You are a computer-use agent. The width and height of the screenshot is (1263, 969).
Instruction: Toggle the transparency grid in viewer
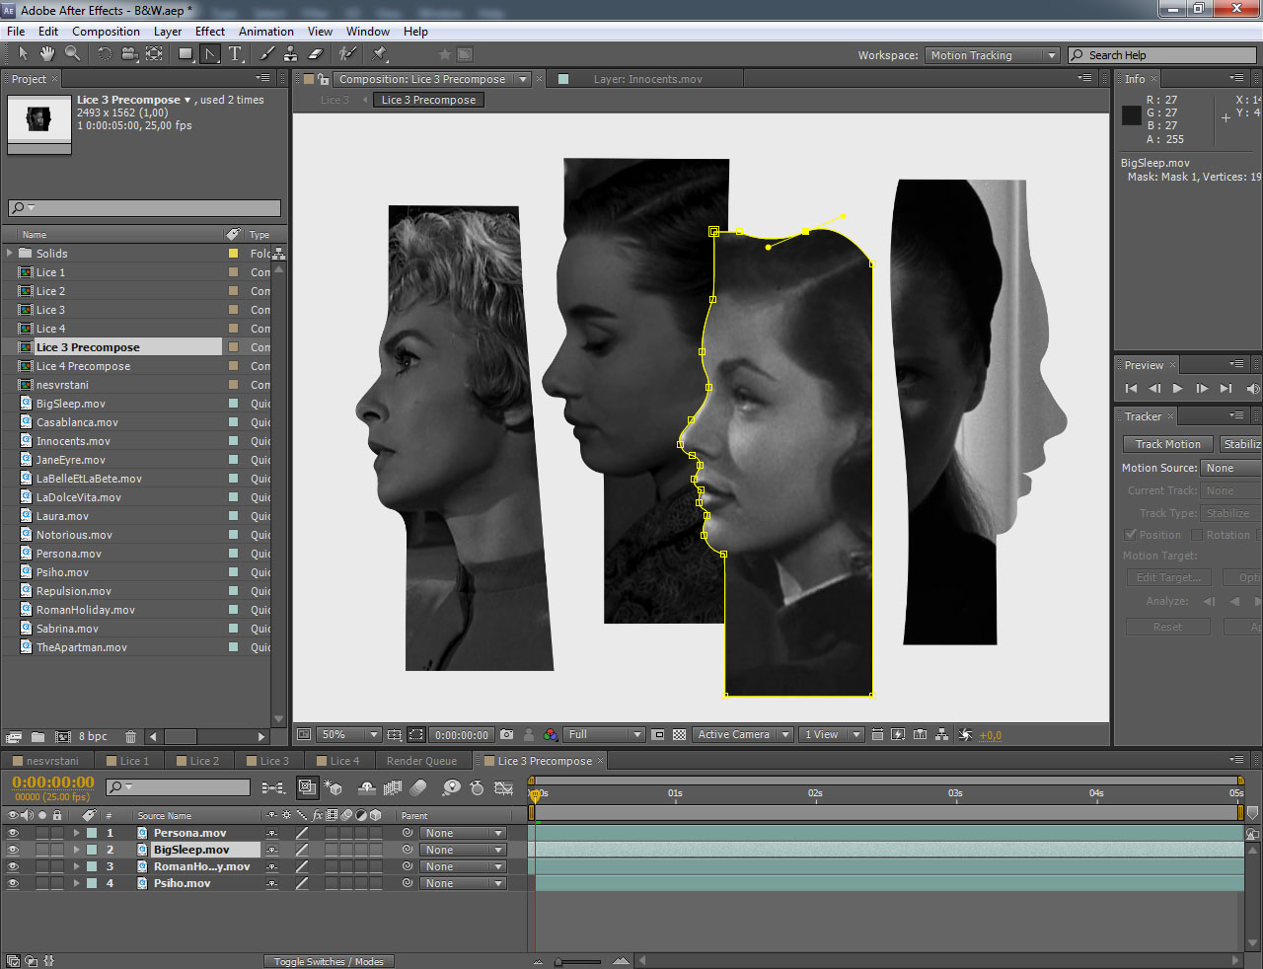tap(679, 735)
